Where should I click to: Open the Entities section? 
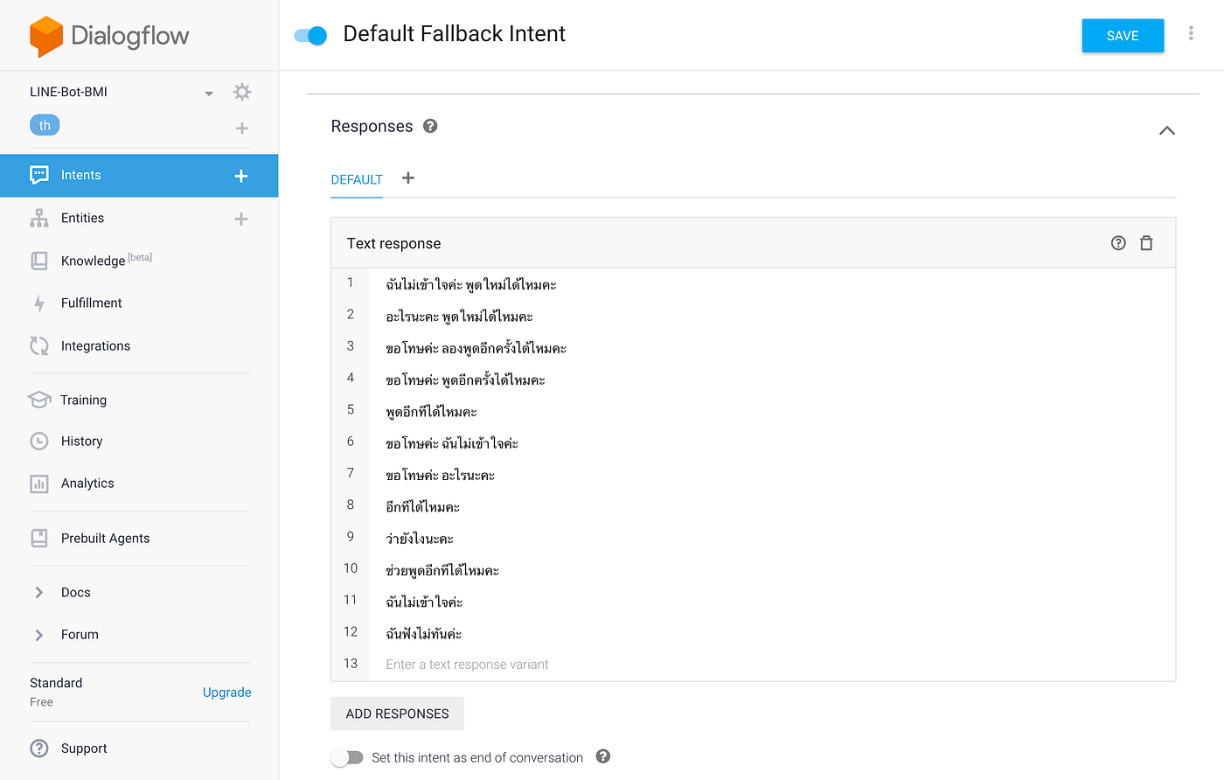pyautogui.click(x=82, y=218)
